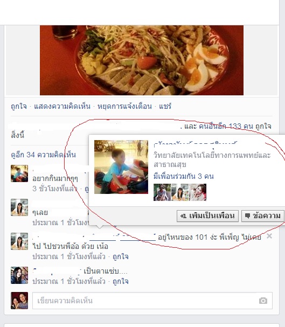
Task: Click the camera icon in comment box
Action: (x=263, y=301)
